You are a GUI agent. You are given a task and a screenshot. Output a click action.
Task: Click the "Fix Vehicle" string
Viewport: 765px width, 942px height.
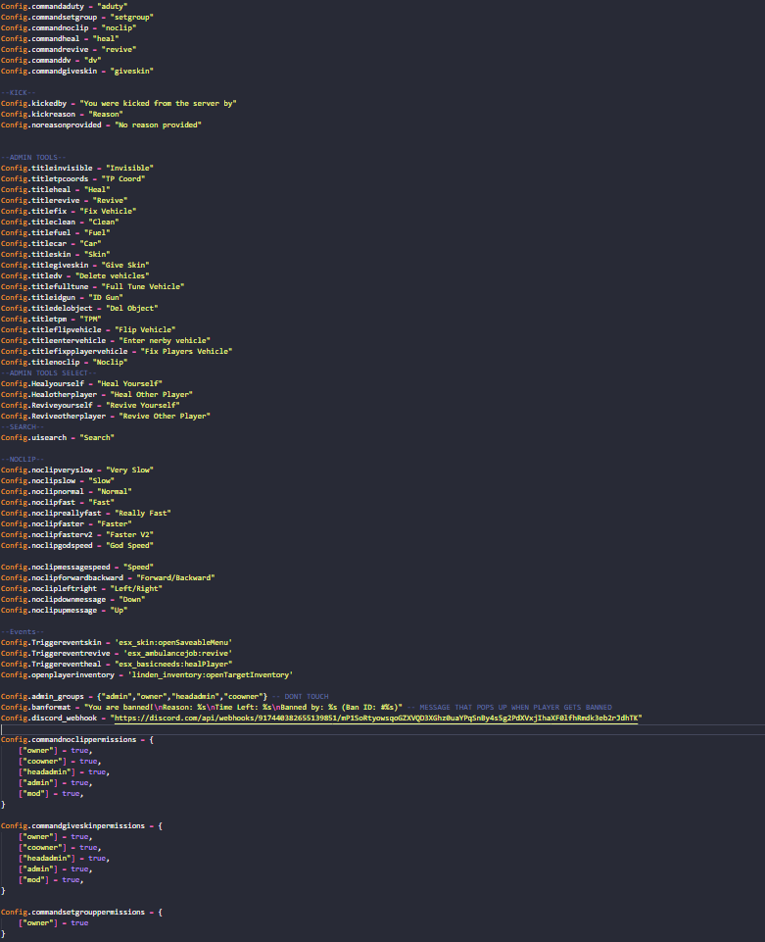point(108,212)
